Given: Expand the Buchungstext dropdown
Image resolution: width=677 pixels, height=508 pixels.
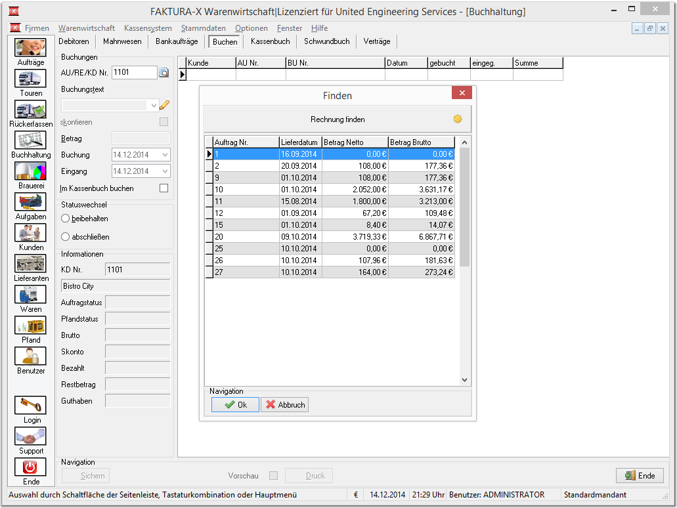Looking at the screenshot, I should [x=154, y=105].
